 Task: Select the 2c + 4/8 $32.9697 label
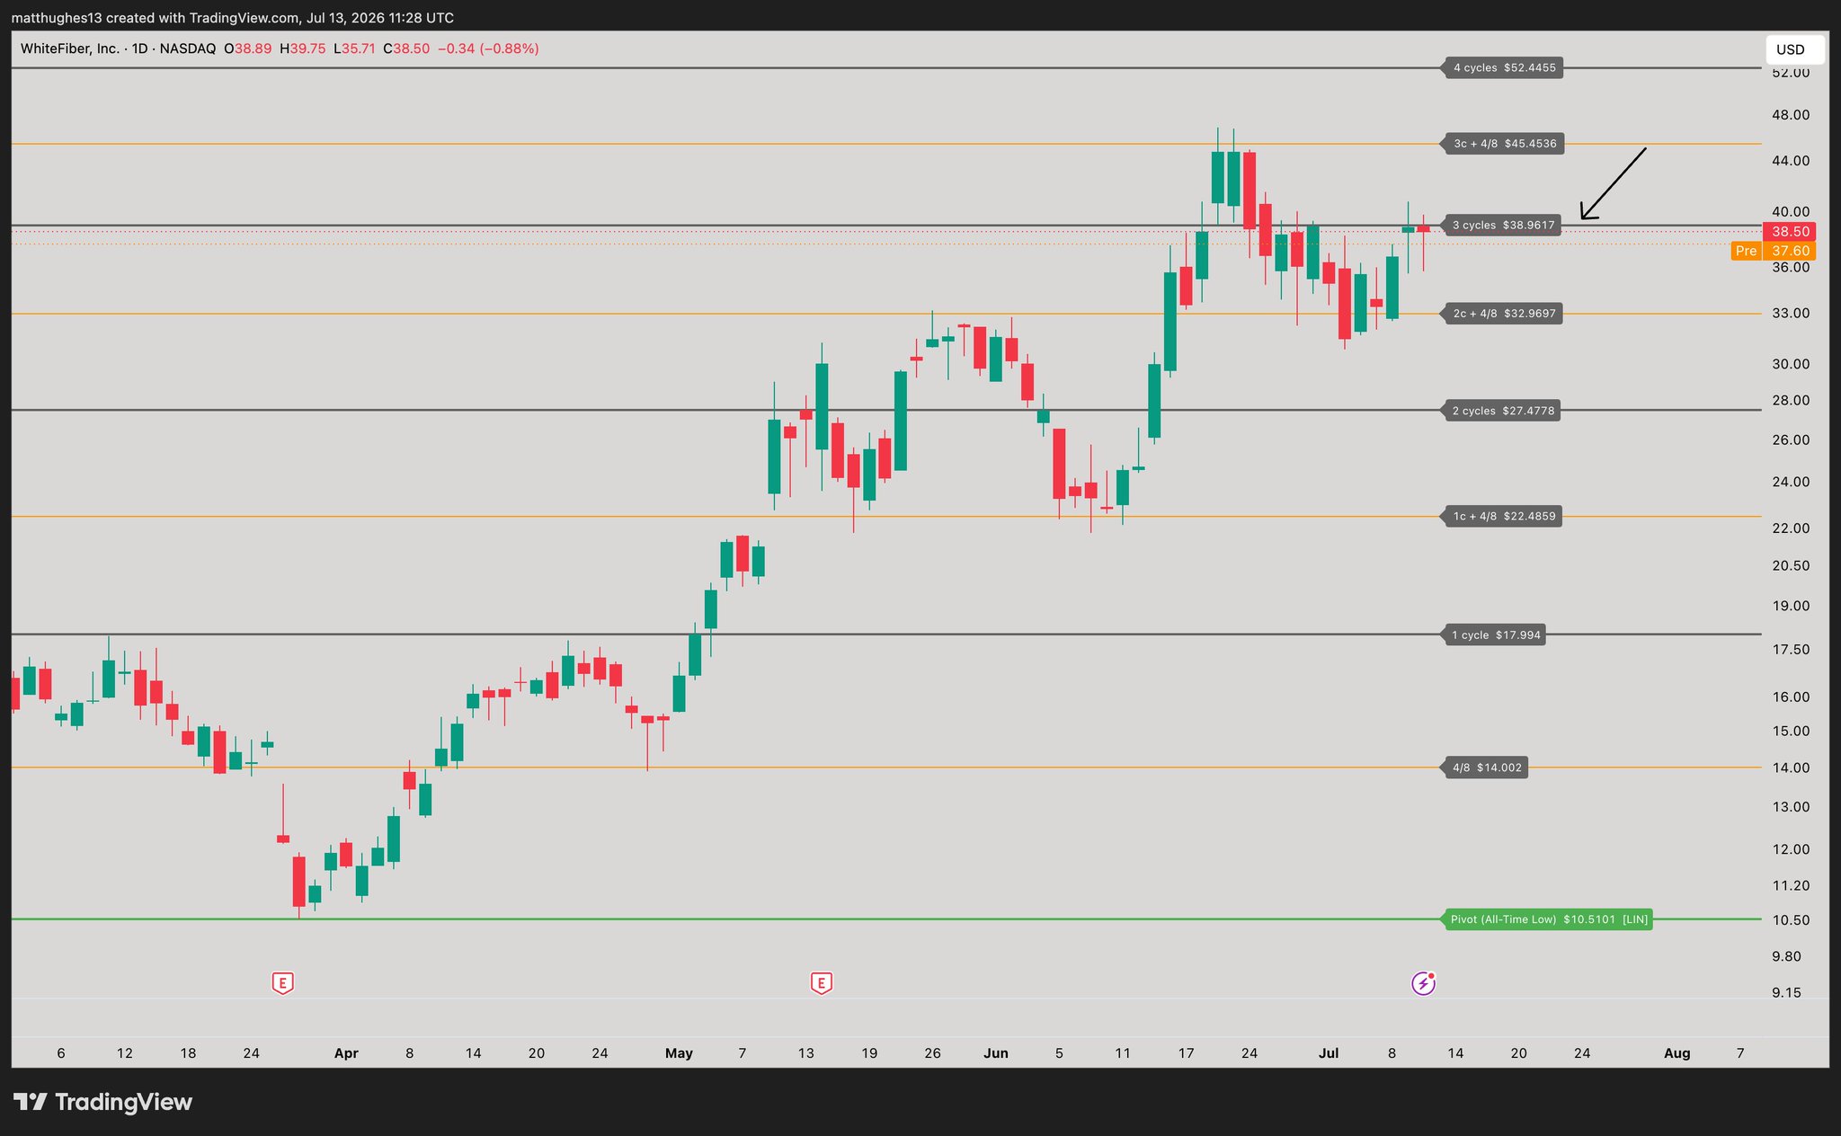coord(1504,314)
